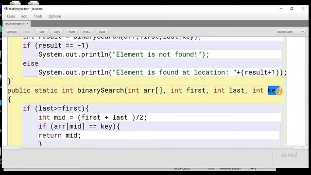Close the recbinarysearch window
Image resolution: width=311 pixels, height=175 pixels.
pos(303,9)
